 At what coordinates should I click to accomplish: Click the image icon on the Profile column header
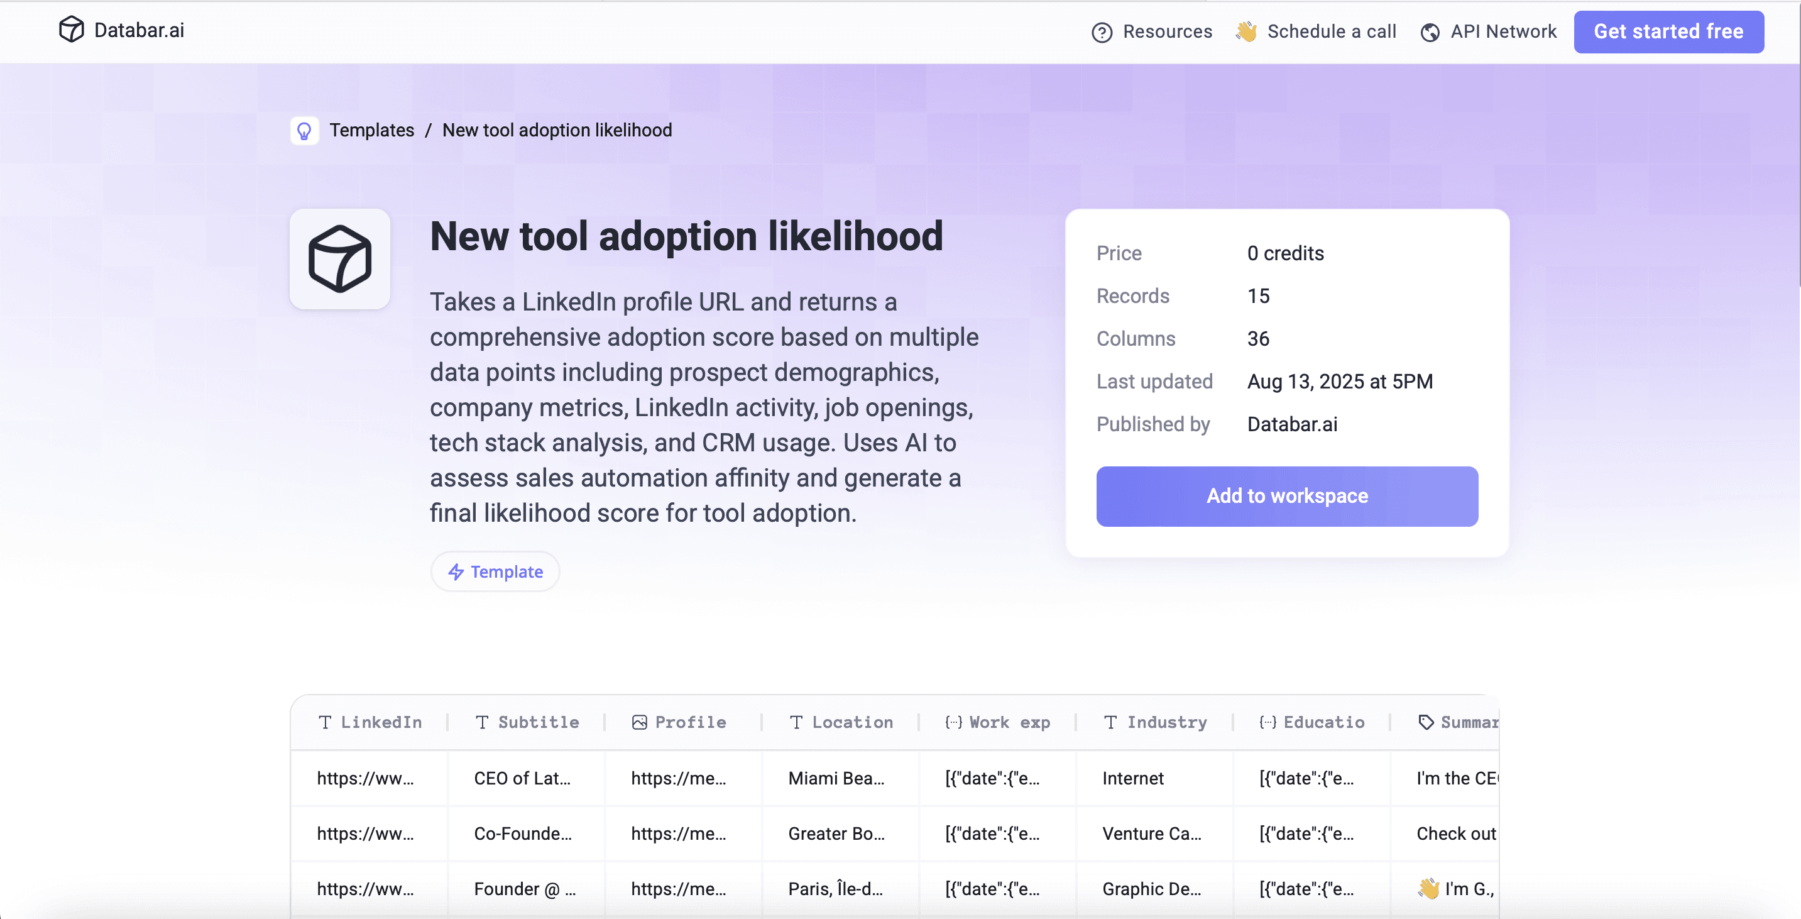pos(638,722)
